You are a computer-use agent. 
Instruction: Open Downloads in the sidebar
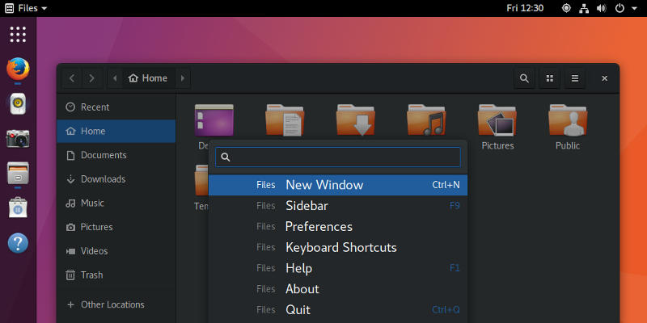pyautogui.click(x=116, y=179)
